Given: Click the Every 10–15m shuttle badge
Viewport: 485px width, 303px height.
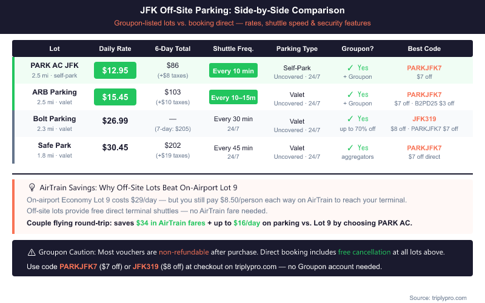Looking at the screenshot, I should [x=233, y=98].
